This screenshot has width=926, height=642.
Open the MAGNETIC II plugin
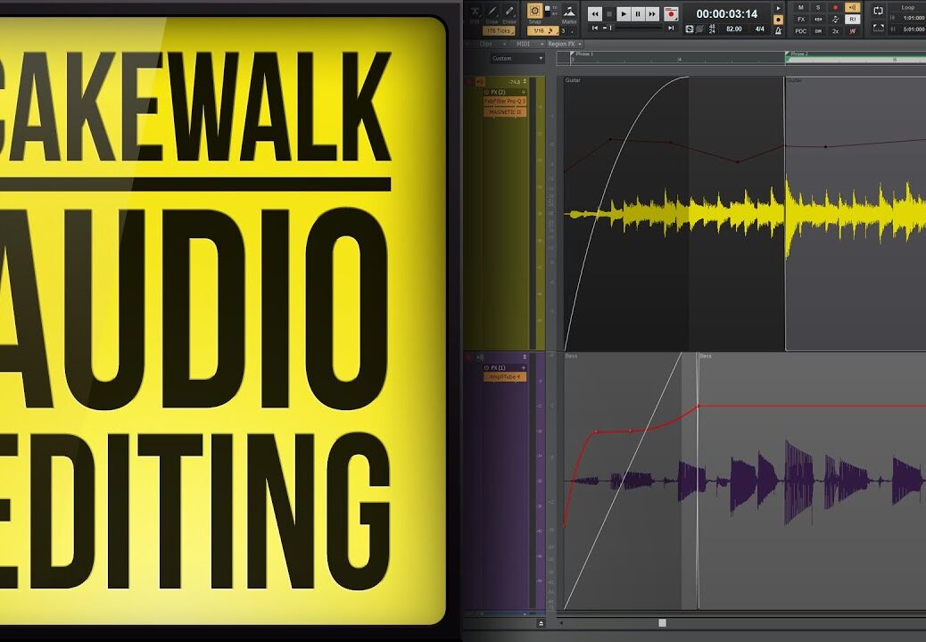(505, 112)
